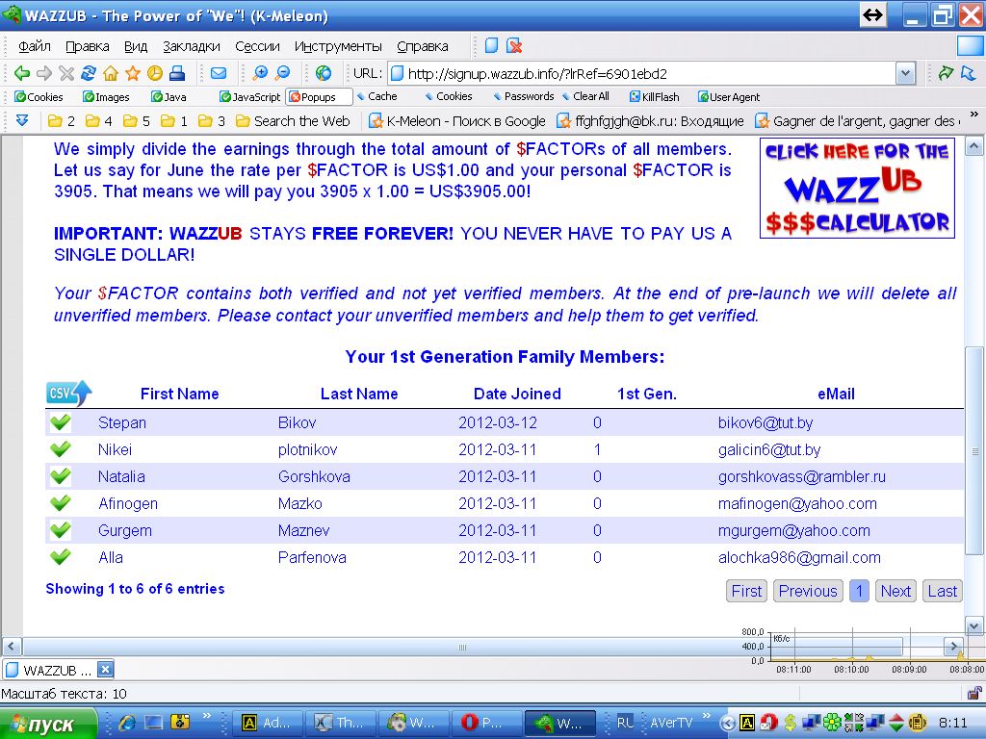
Task: Open the Справка menu
Action: coord(423,46)
